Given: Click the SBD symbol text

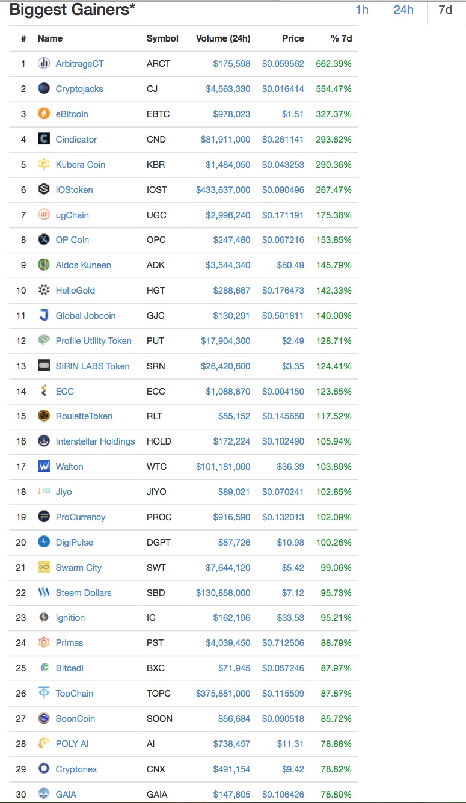Looking at the screenshot, I should (x=156, y=592).
